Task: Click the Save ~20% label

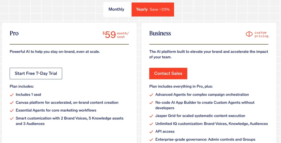Action: click(x=160, y=9)
